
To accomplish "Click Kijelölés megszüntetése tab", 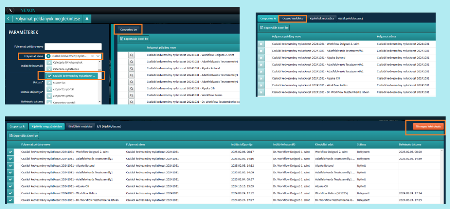I will 47,126.
